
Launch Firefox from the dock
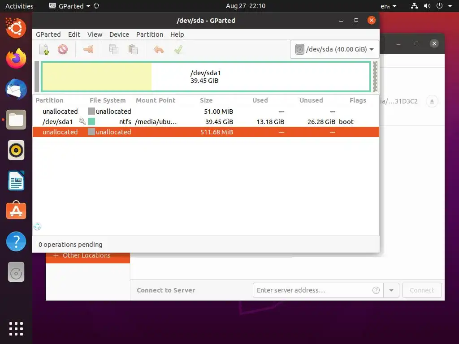(x=16, y=59)
